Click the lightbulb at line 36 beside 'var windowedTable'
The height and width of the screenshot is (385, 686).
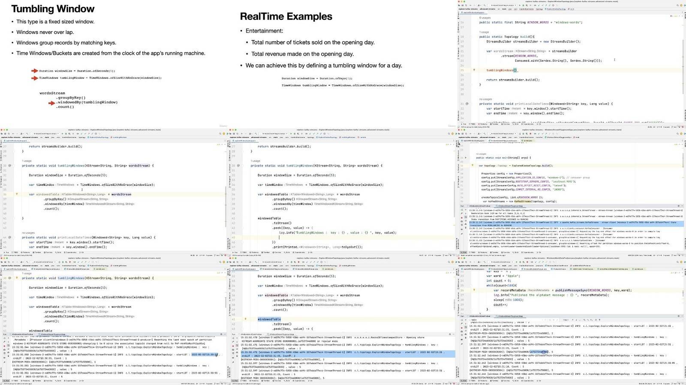point(17,194)
